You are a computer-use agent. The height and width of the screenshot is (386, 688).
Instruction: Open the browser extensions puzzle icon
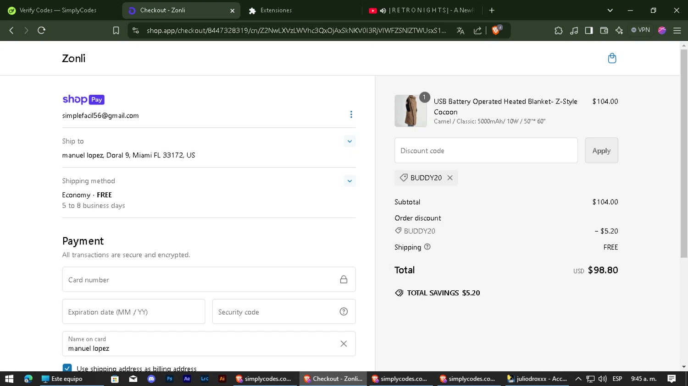[558, 30]
